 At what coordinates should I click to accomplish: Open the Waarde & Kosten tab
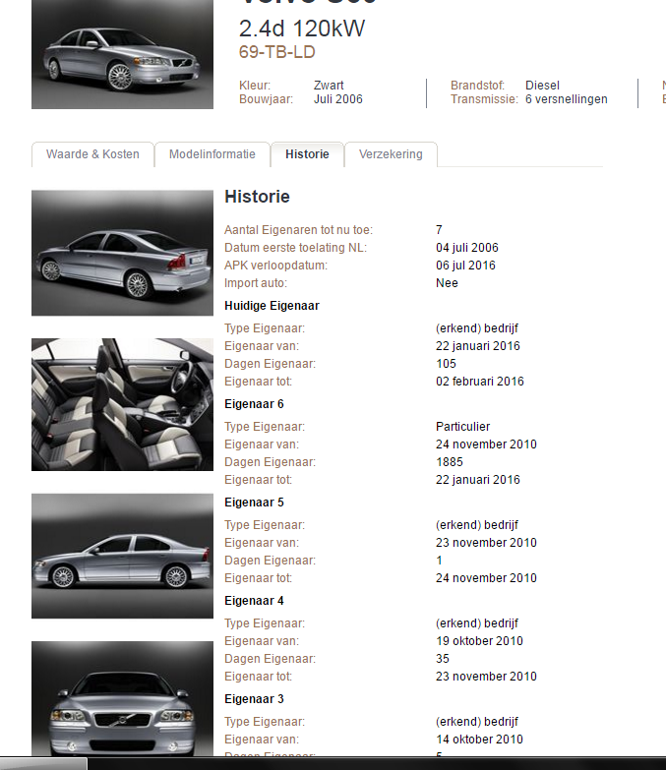[92, 154]
